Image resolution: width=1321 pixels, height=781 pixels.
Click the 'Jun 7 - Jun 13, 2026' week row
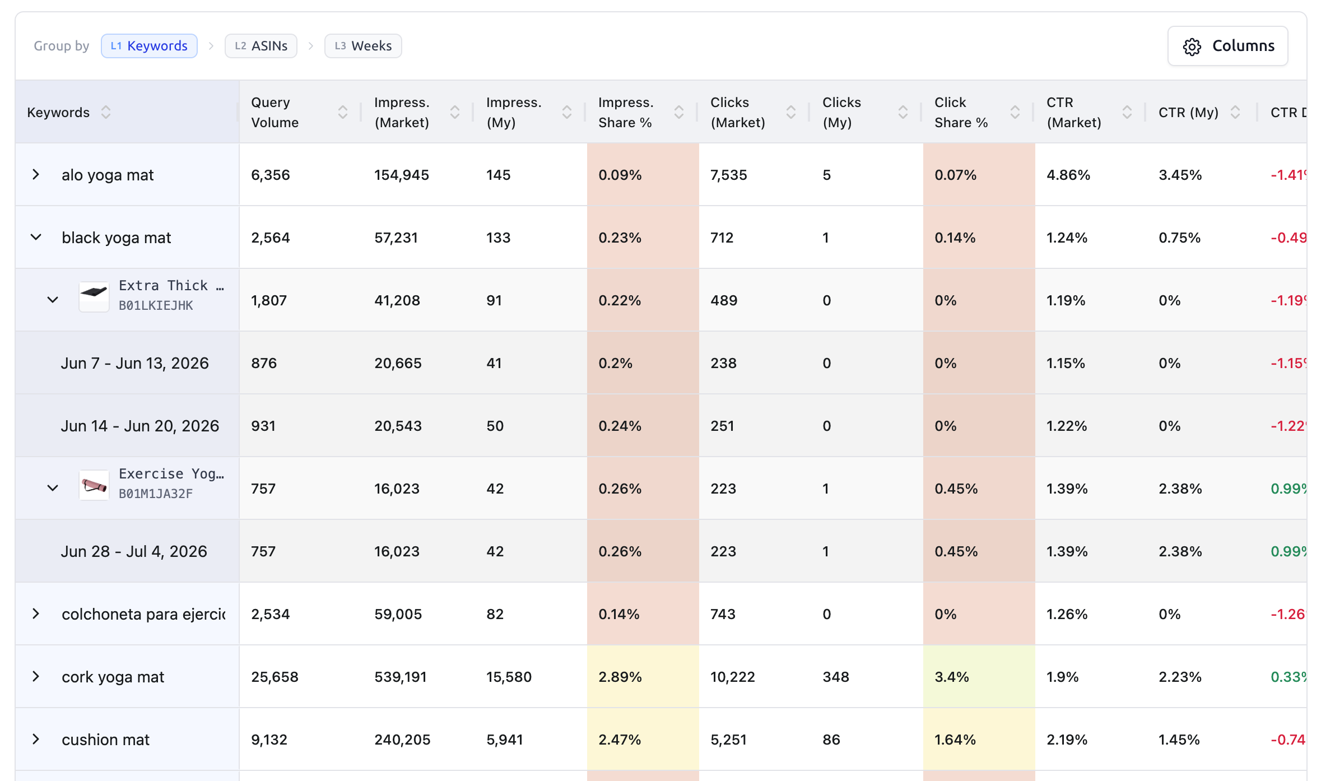pos(661,363)
